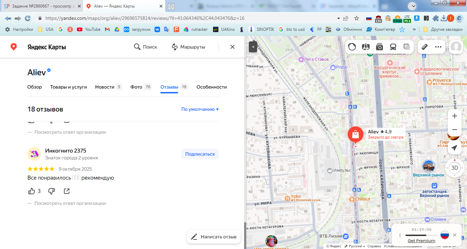Open the sort dropdown 'По умолчанию'
The image size is (467, 249).
point(200,109)
